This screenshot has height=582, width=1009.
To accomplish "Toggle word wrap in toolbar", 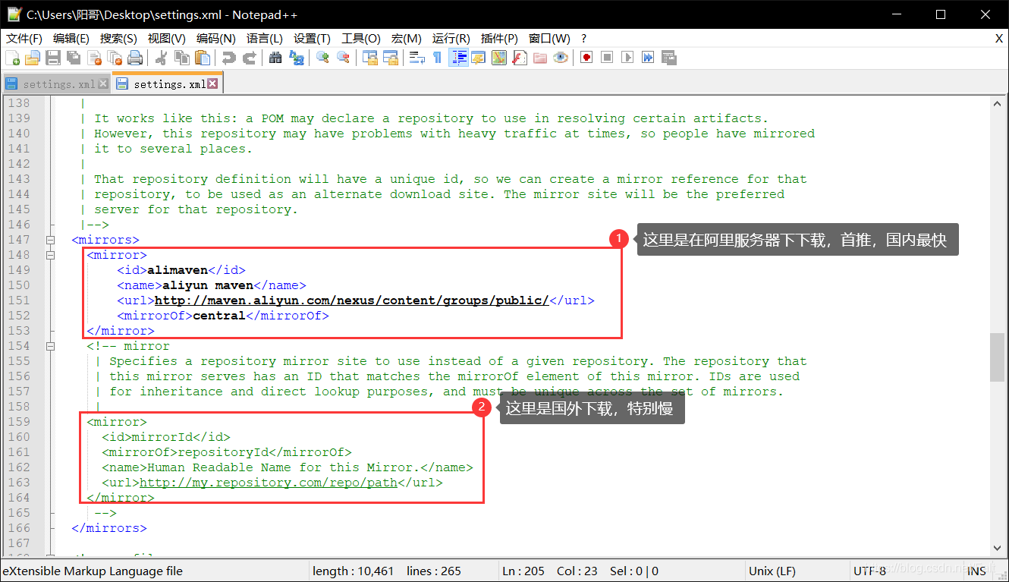I will point(416,58).
